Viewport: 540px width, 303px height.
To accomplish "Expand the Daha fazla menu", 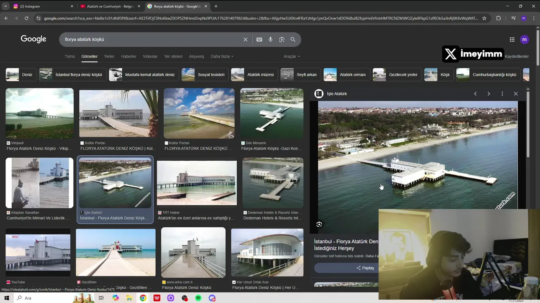I will [222, 56].
